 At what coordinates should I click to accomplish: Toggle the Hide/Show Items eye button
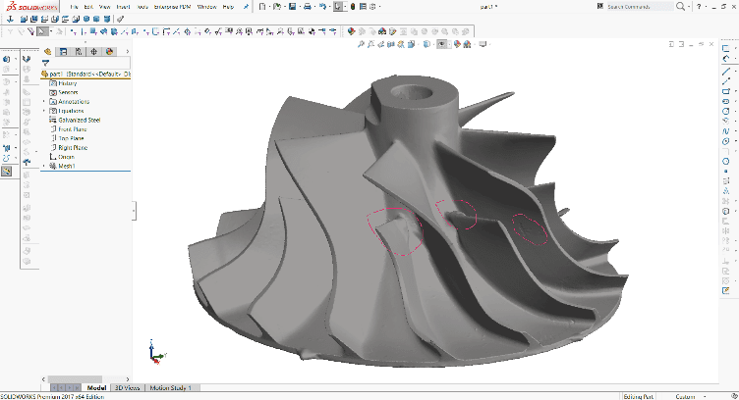(441, 44)
